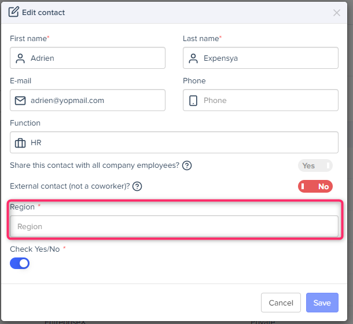Close the Edit contact dialog
Viewport: 353px width, 324px height.
pyautogui.click(x=337, y=12)
